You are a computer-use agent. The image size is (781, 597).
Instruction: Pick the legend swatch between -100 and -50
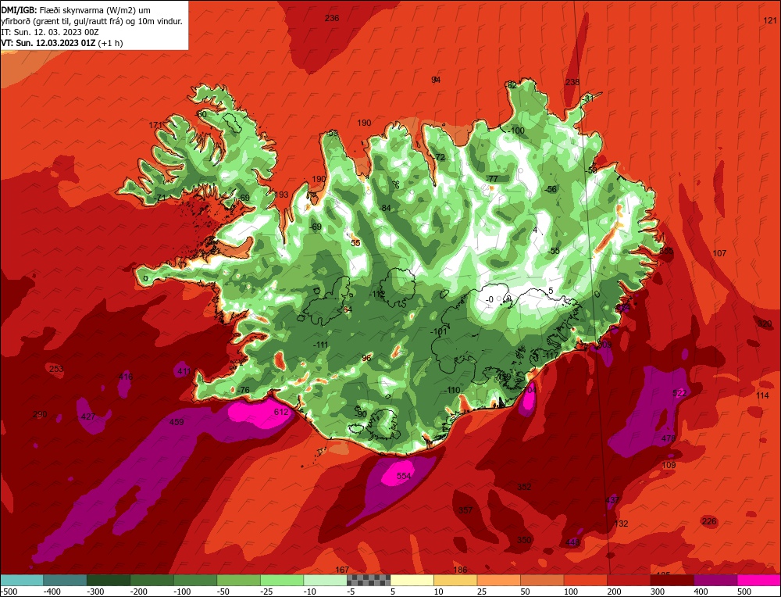pos(194,580)
